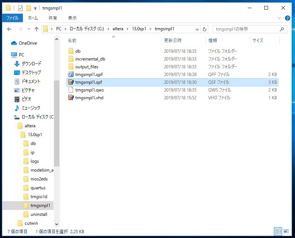
Task: Select the trngsmpl1.qsf file icon
Action: coord(71,82)
